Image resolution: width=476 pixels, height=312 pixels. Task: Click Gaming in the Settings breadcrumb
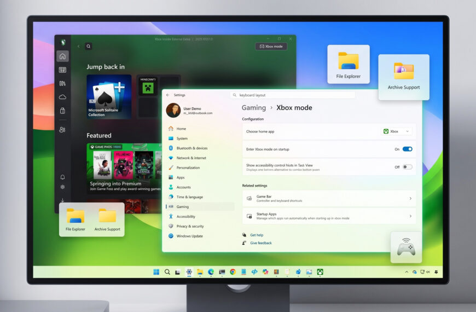(254, 107)
